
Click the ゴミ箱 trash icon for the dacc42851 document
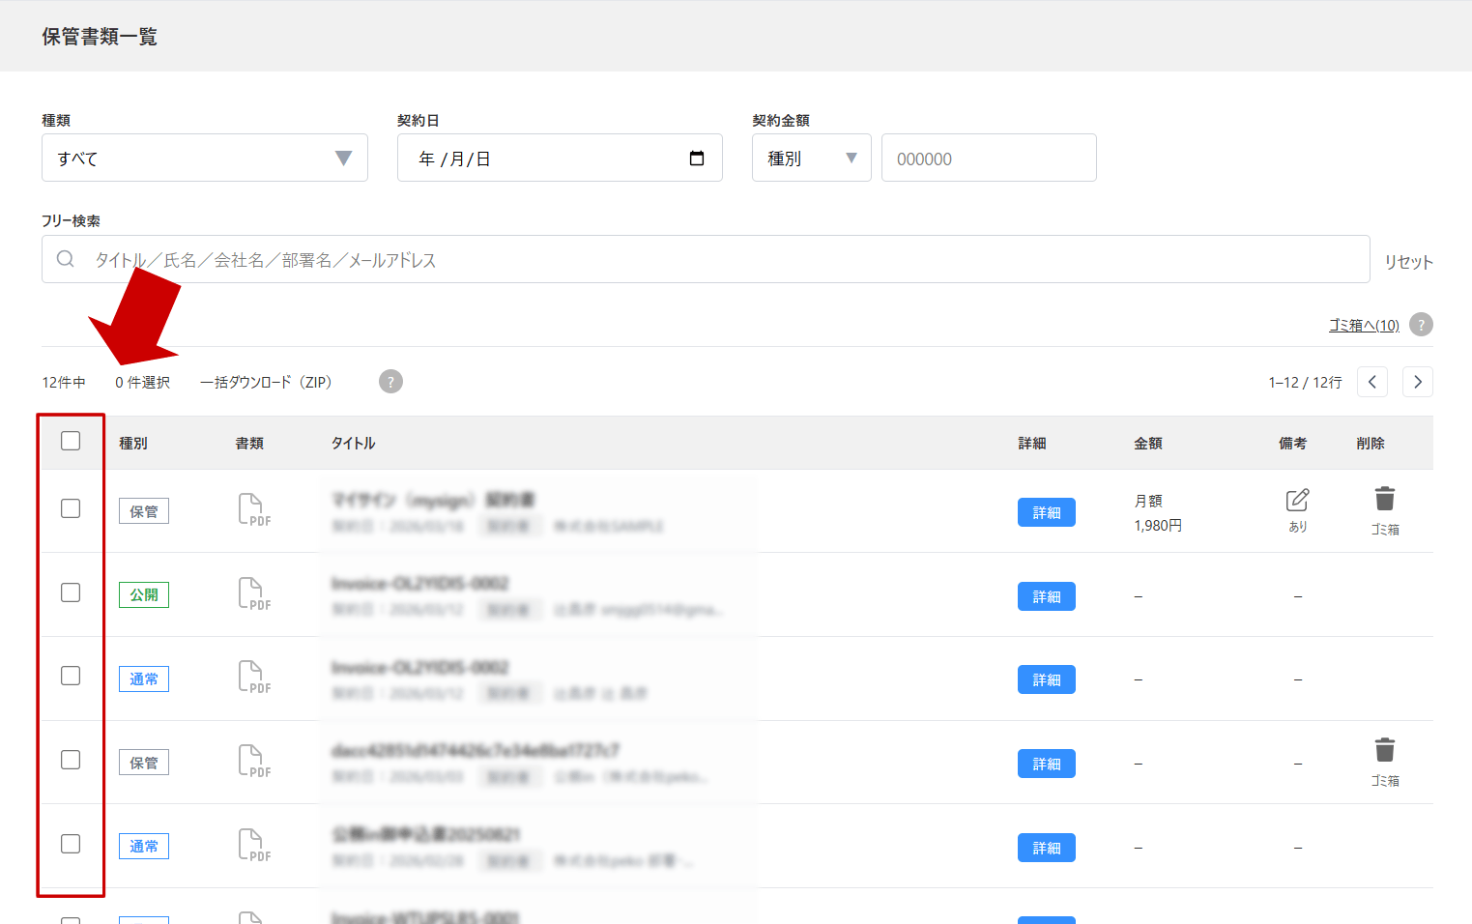point(1385,751)
